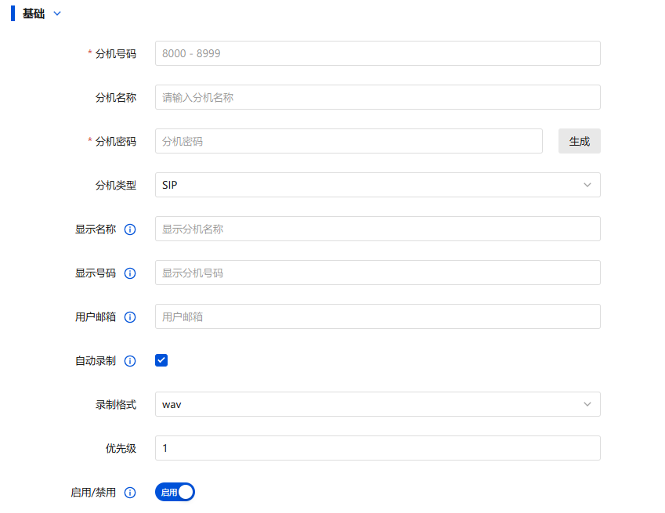665x513 pixels.
Task: Click info icon next to 显示名称
Action: (130, 229)
